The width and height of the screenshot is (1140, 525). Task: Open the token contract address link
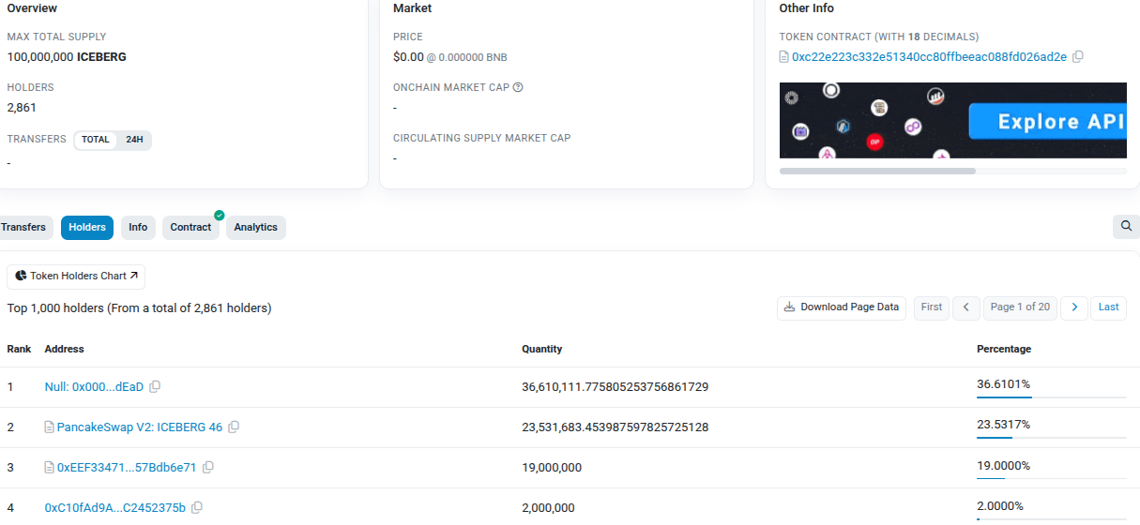point(929,56)
